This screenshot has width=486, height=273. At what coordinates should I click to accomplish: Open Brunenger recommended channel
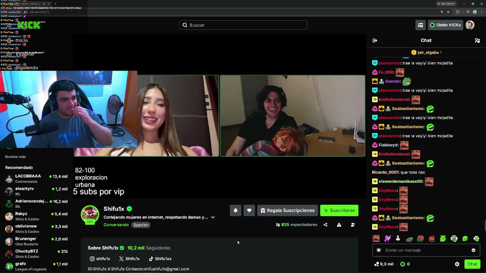coord(36,241)
